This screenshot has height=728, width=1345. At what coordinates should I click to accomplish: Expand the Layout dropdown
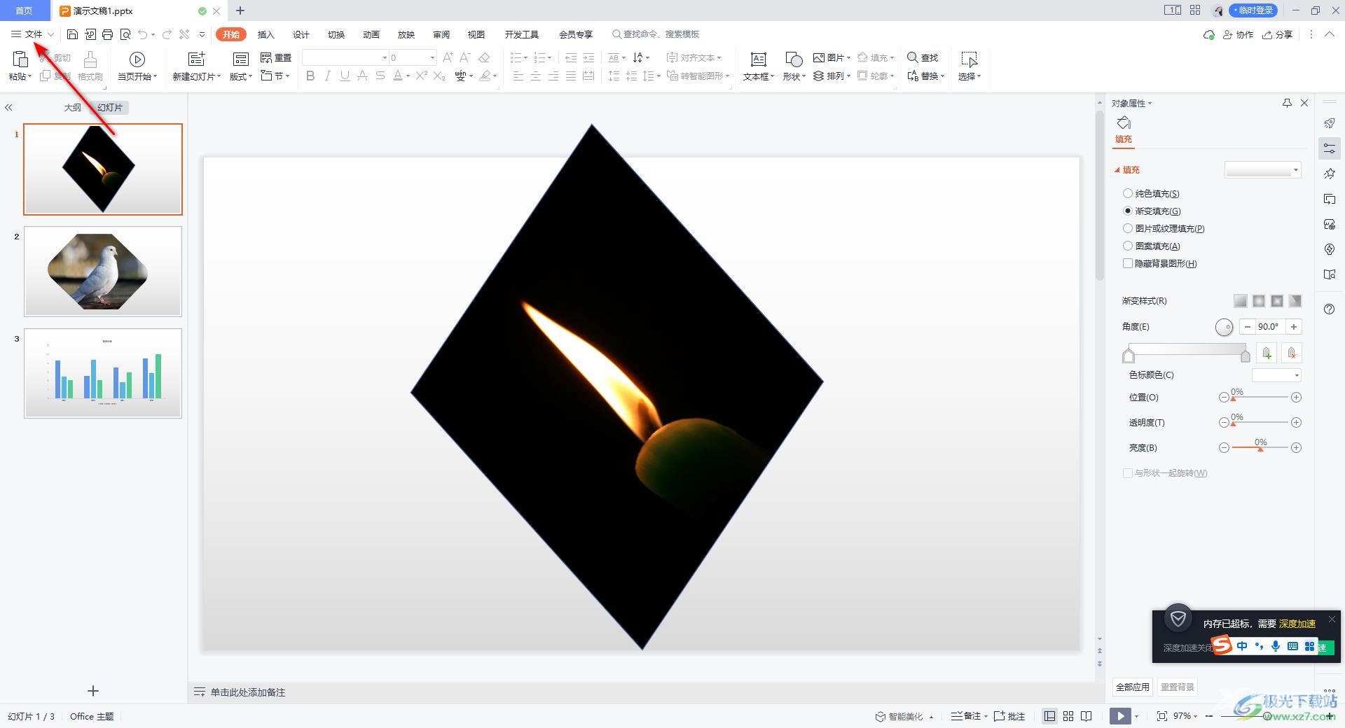click(241, 76)
